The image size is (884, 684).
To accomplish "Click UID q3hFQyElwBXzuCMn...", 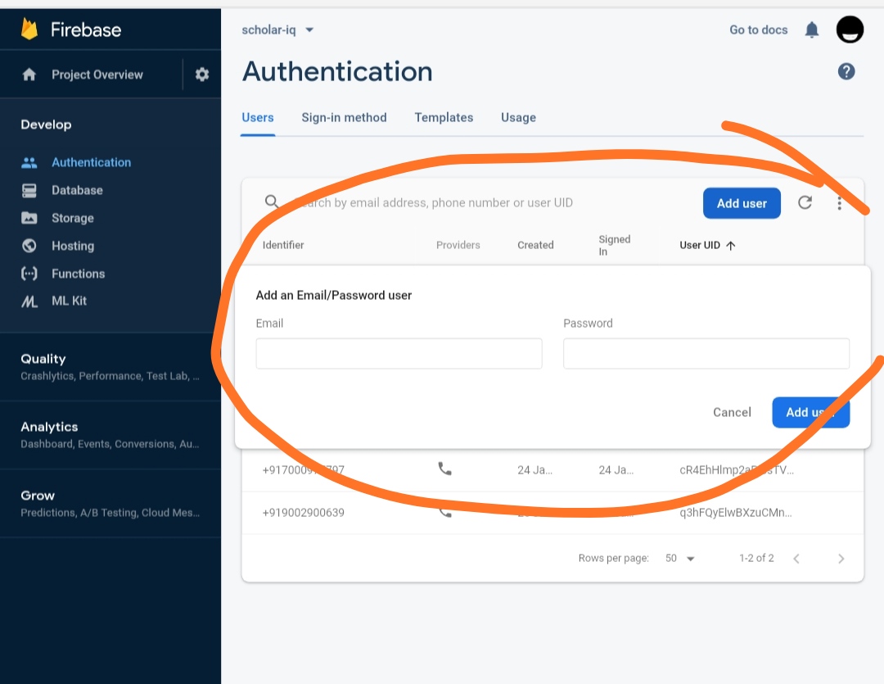I will (736, 513).
